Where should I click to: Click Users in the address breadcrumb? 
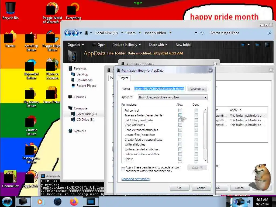pos(131,33)
